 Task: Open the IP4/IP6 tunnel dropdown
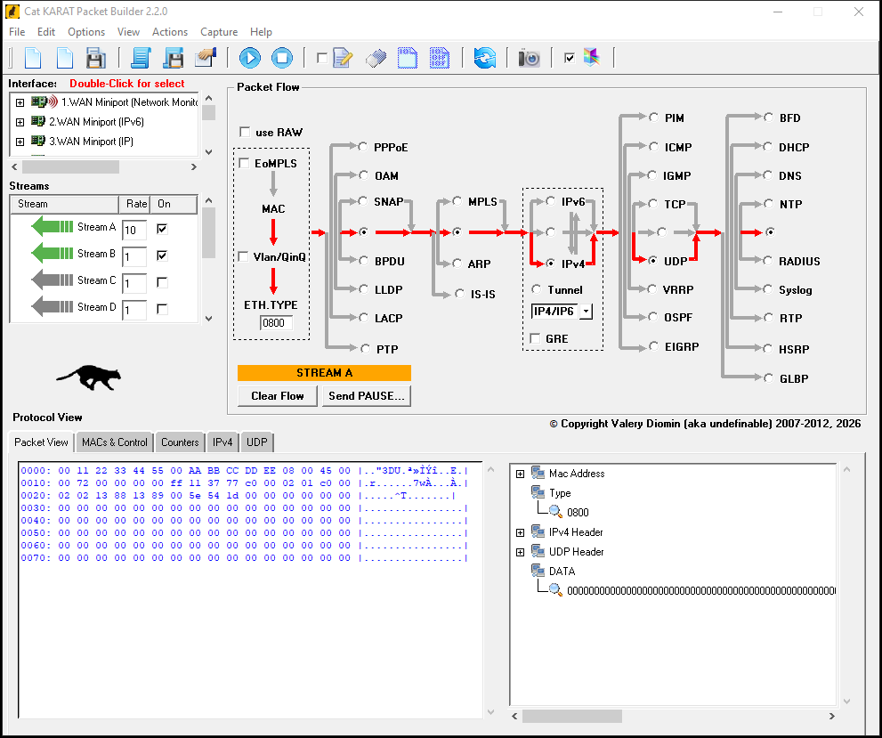[586, 311]
